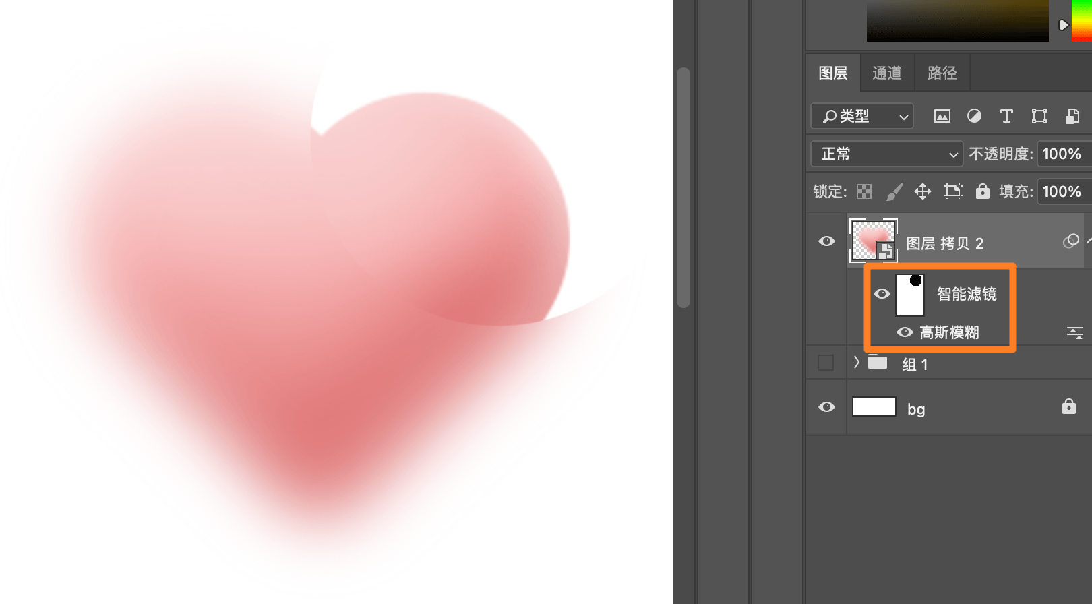
Task: Select the 组 1 group name
Action: [915, 365]
